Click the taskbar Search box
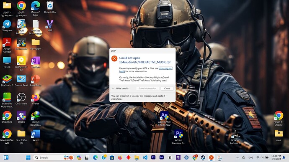The height and width of the screenshot is (162, 289). click(54, 157)
